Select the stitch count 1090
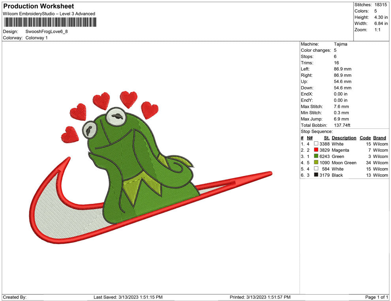This screenshot has height=301, width=391. 325,163
